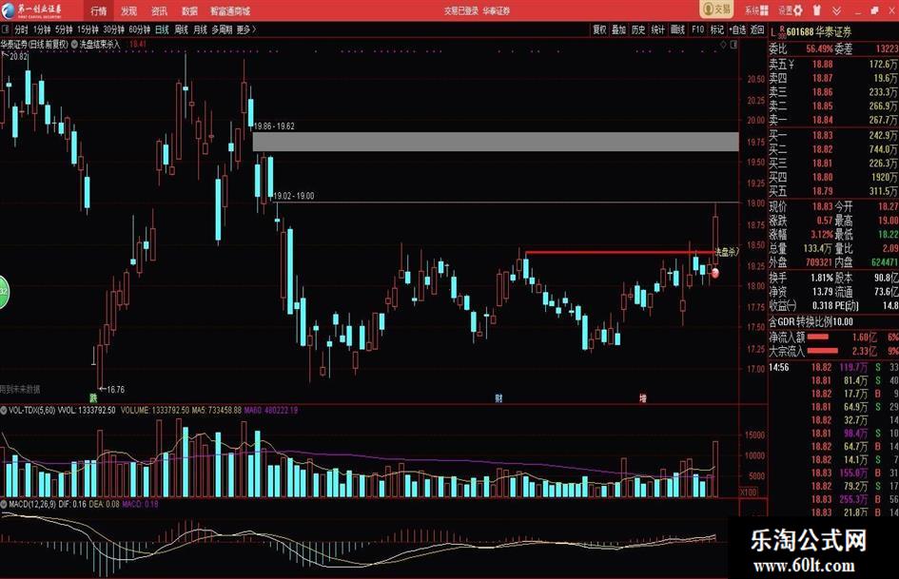Click stock code 601688 华泰证券
This screenshot has width=899, height=579.
(x=819, y=31)
